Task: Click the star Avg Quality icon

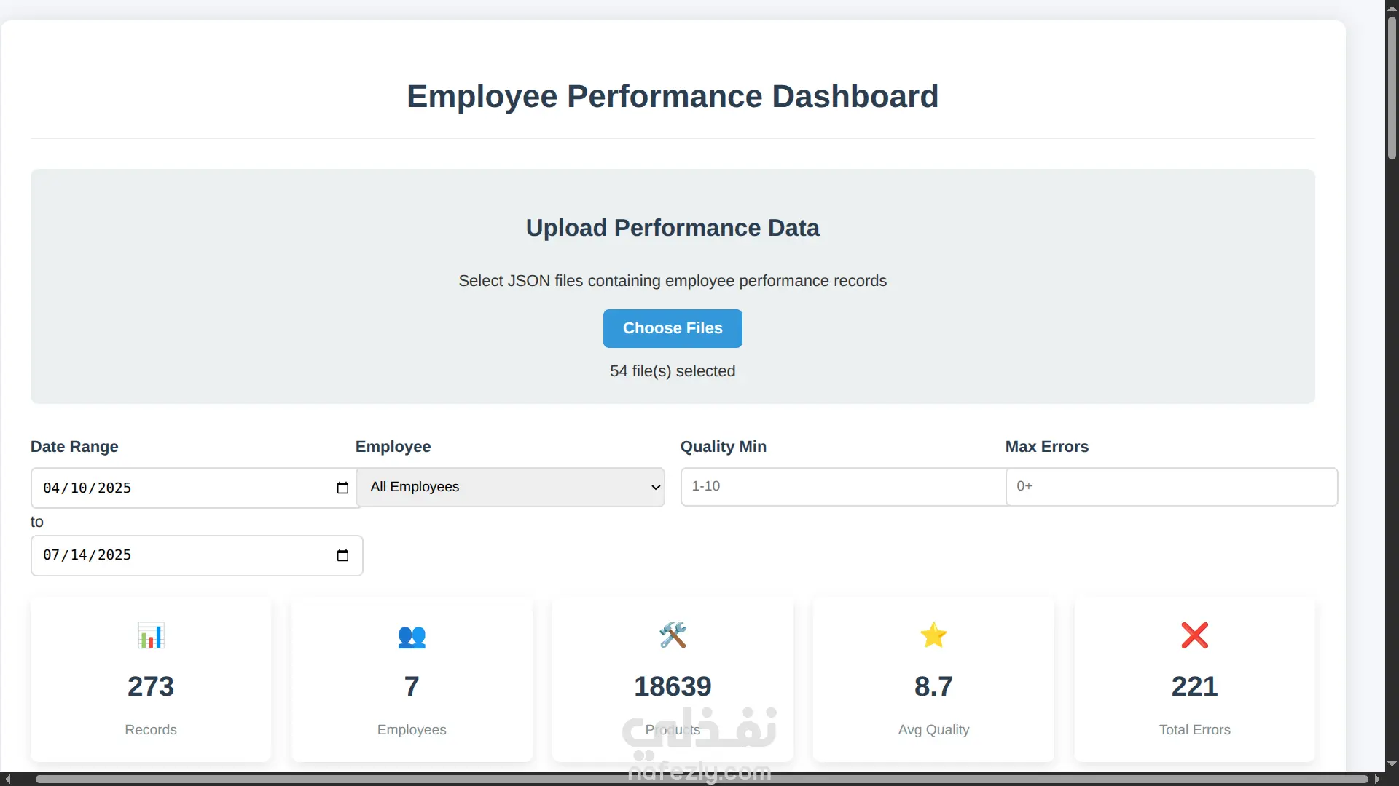Action: tap(933, 635)
